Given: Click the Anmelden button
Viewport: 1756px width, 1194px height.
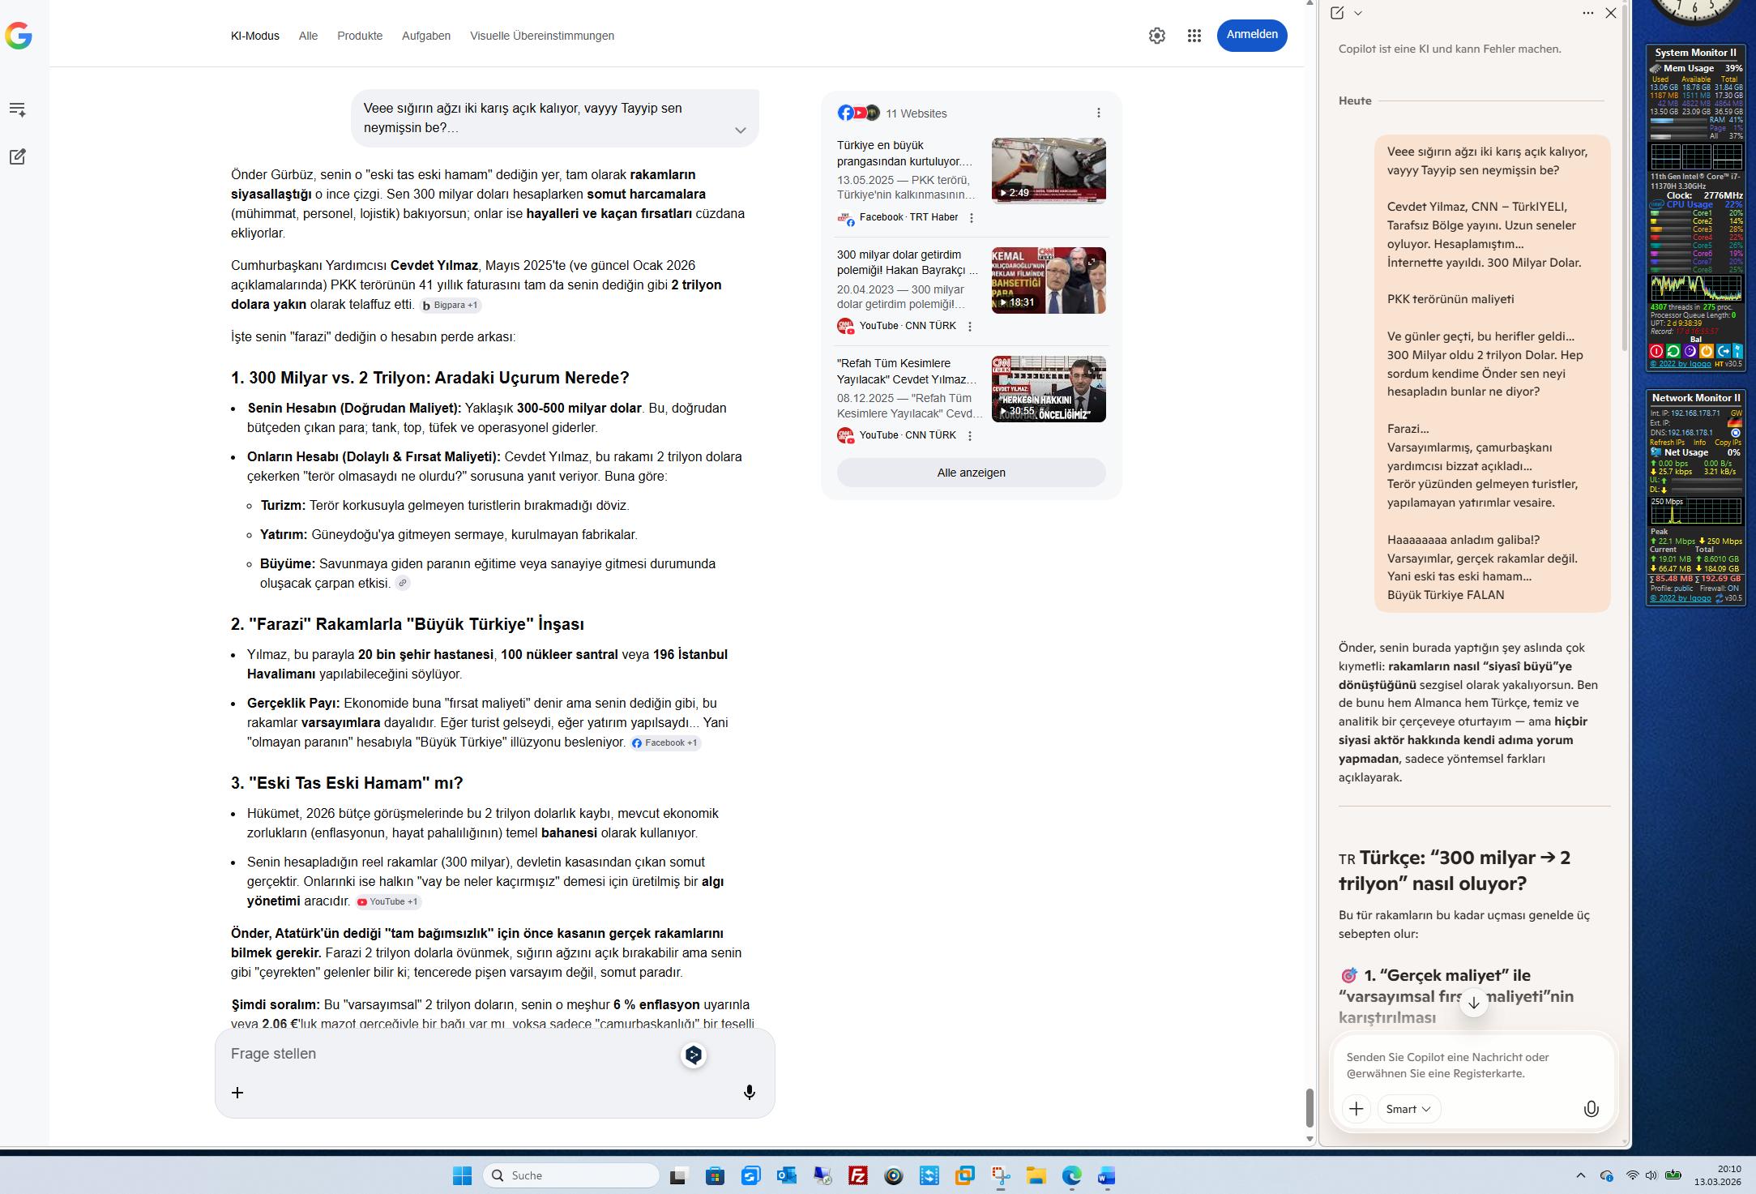Looking at the screenshot, I should point(1251,35).
